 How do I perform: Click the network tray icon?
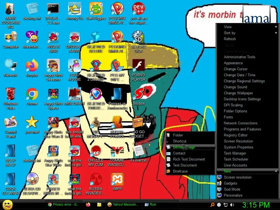tap(226, 205)
